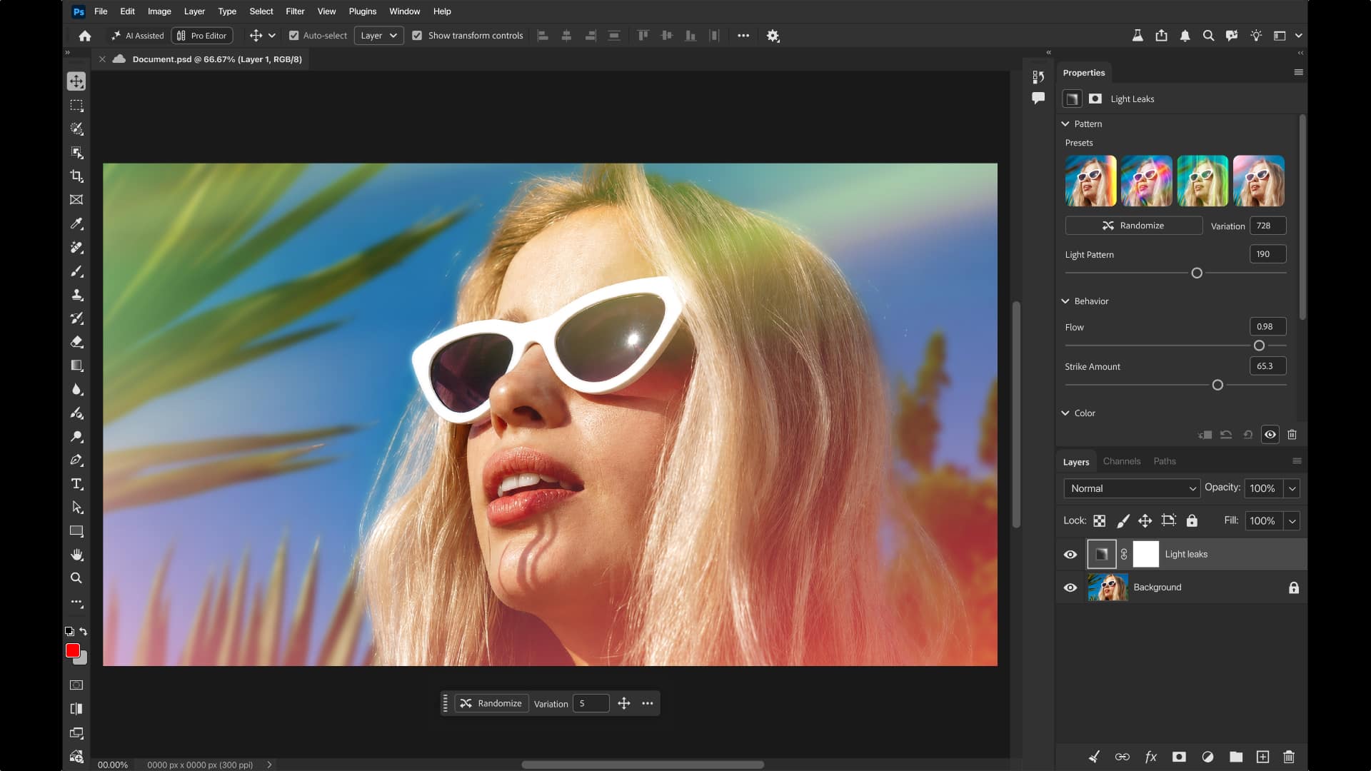Add layer style with fx icon
The height and width of the screenshot is (771, 1371).
(1150, 757)
